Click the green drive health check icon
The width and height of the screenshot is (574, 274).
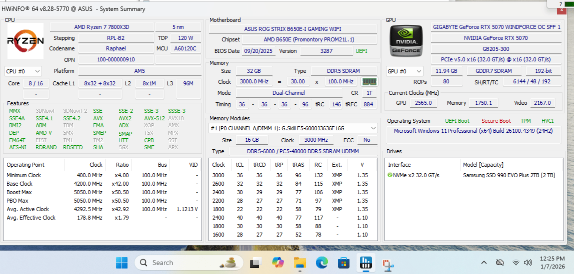[390, 175]
